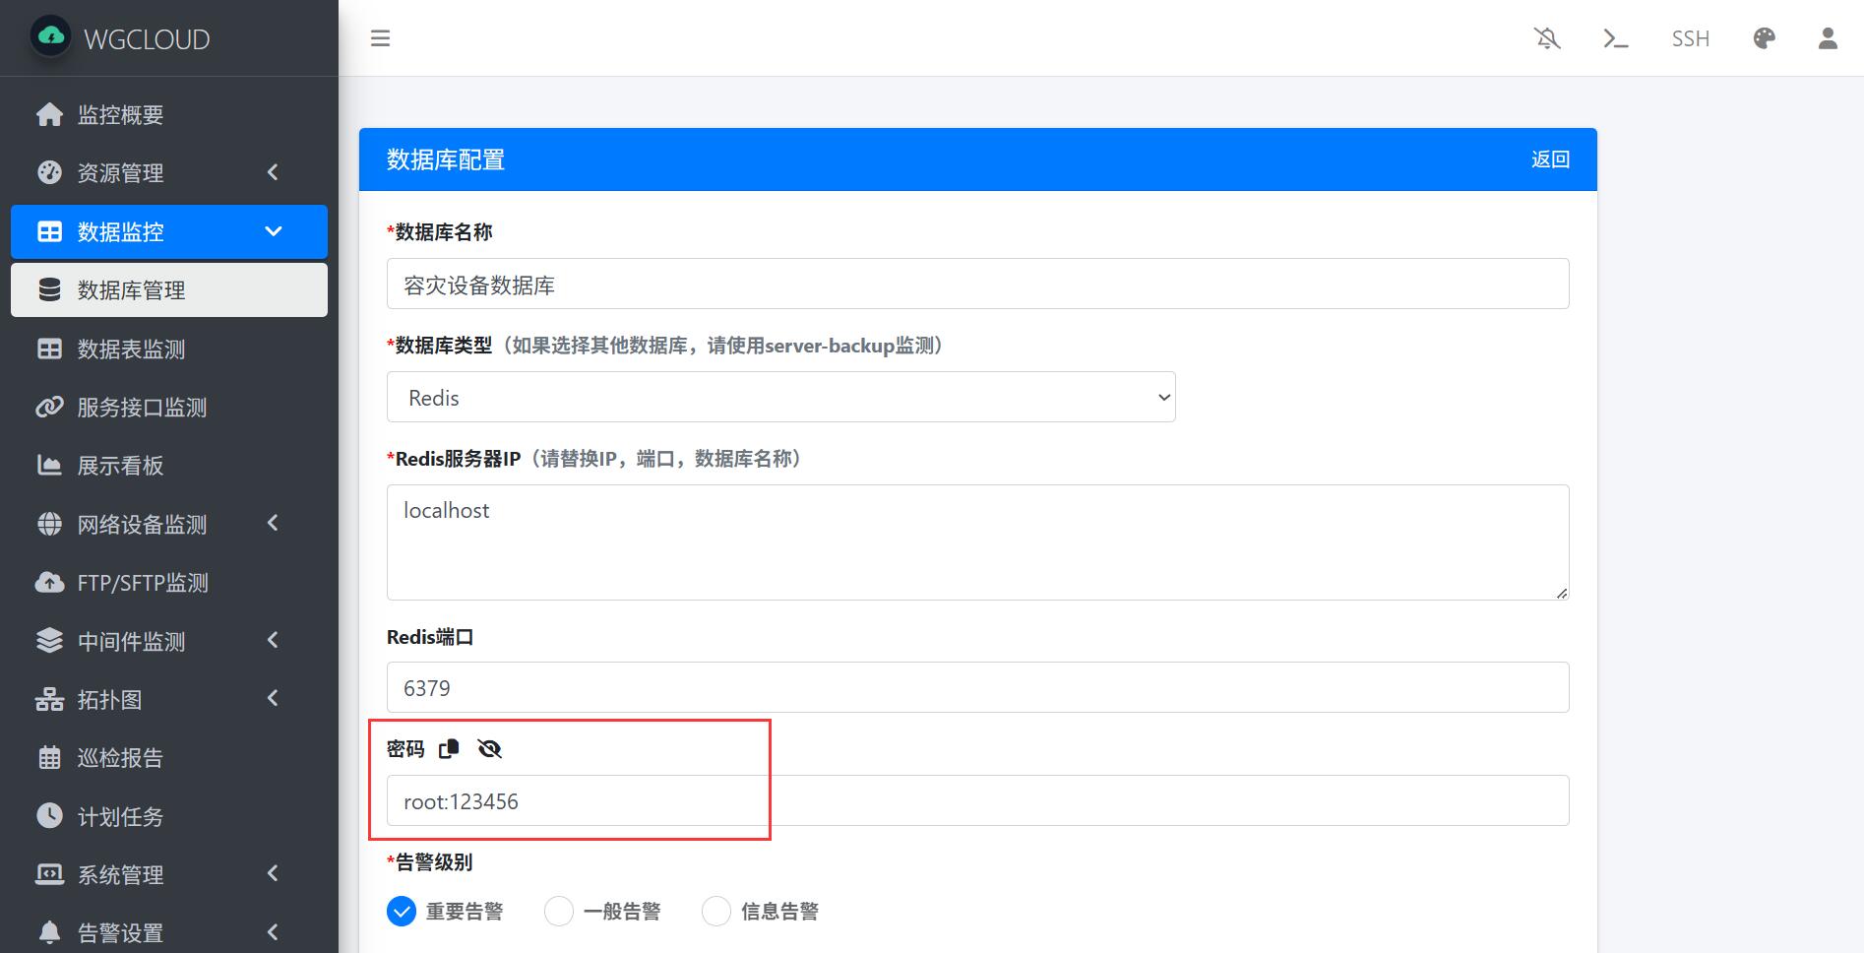Screen dimensions: 1864x953
Task: Open the command terminal icon
Action: [x=1615, y=38]
